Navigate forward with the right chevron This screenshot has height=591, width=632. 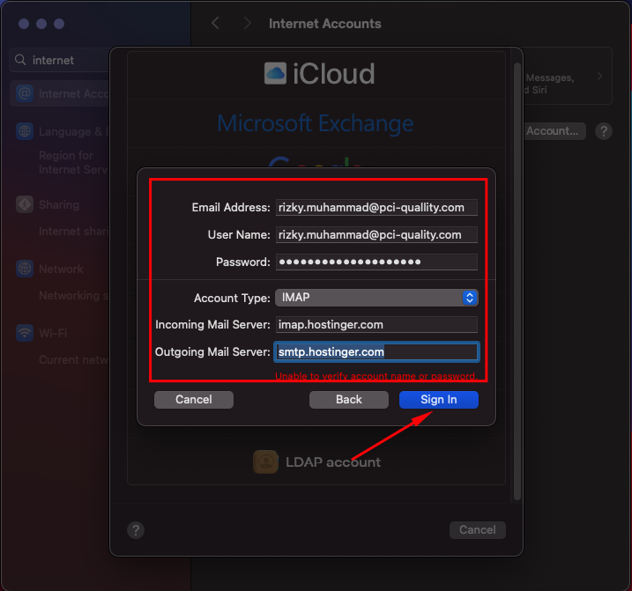click(248, 23)
